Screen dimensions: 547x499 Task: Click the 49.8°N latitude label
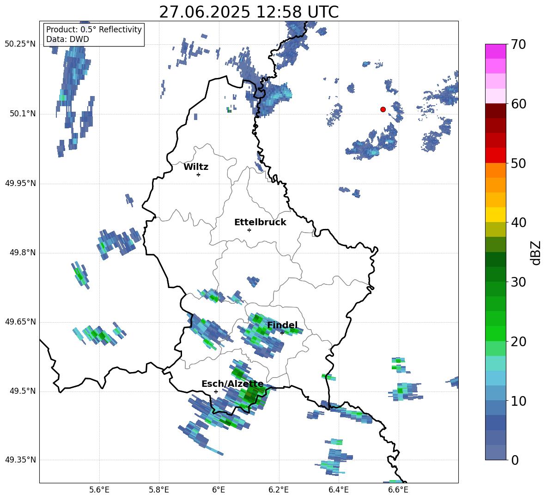(23, 253)
